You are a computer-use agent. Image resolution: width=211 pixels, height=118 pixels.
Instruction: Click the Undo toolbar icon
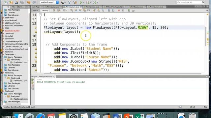29,2
